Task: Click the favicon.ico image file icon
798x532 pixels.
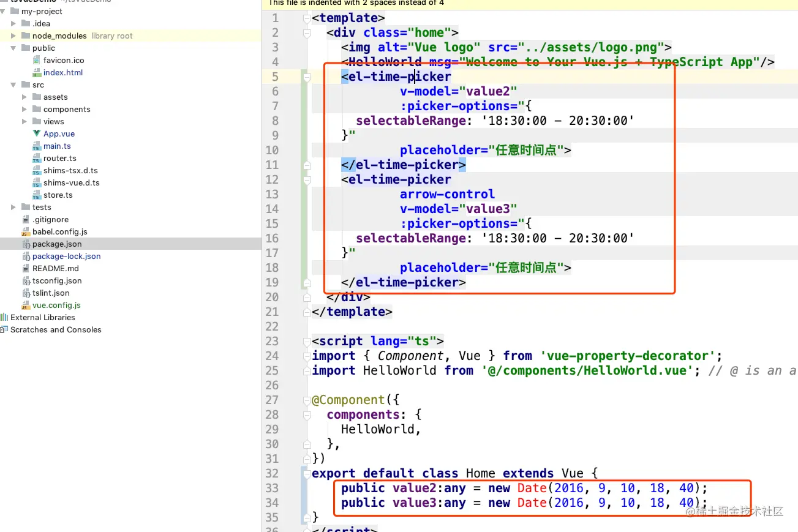Action: 37,61
